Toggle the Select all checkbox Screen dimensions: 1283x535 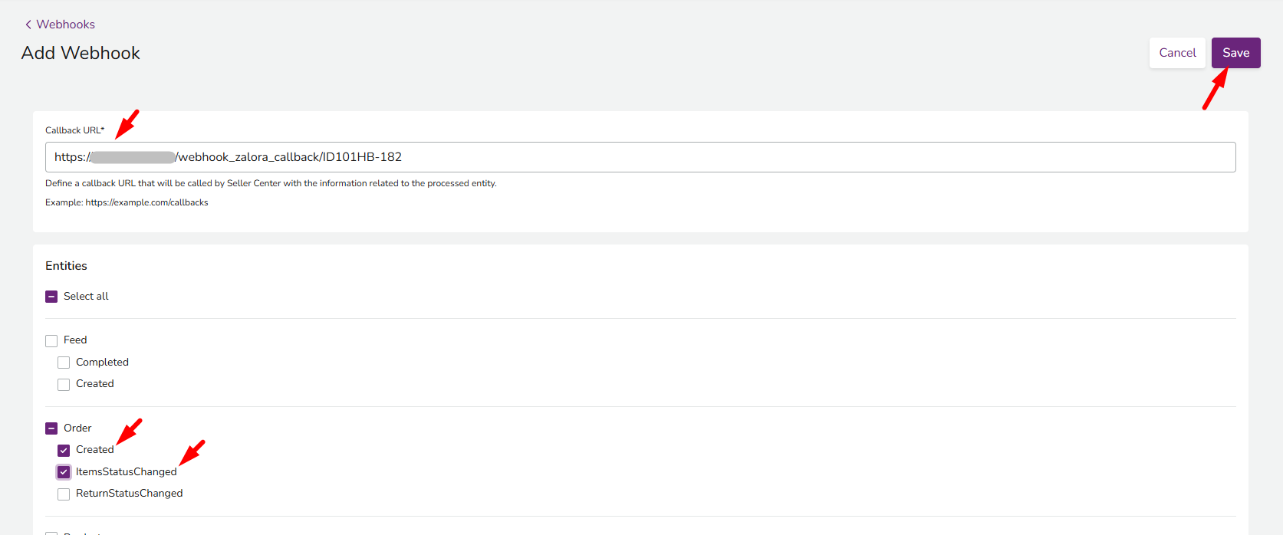coord(51,297)
